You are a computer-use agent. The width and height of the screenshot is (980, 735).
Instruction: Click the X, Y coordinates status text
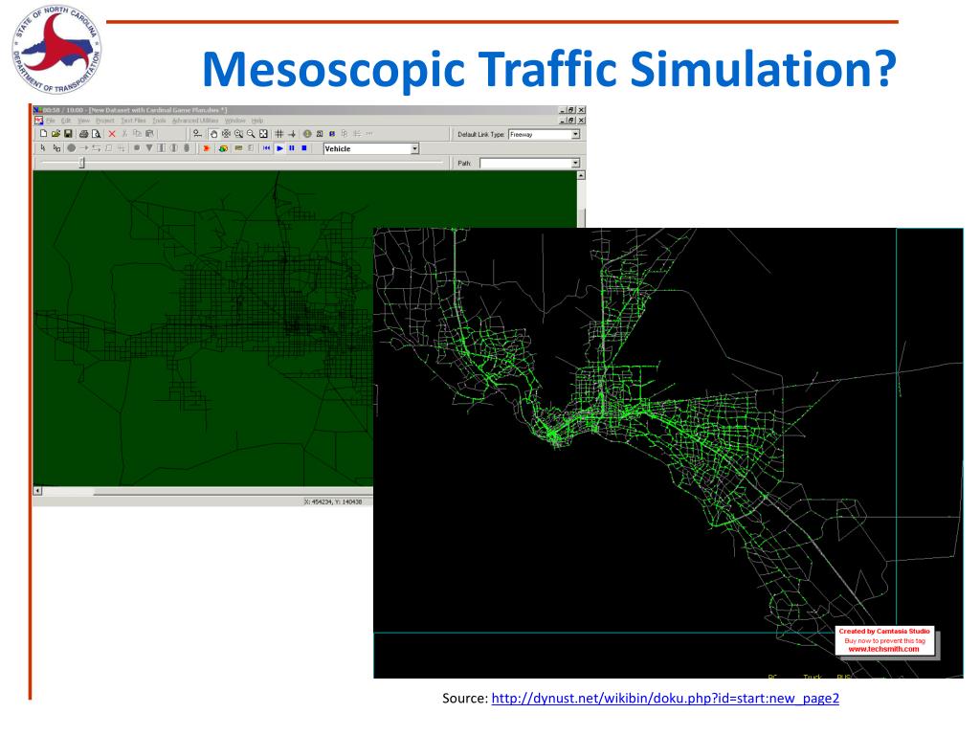click(333, 501)
